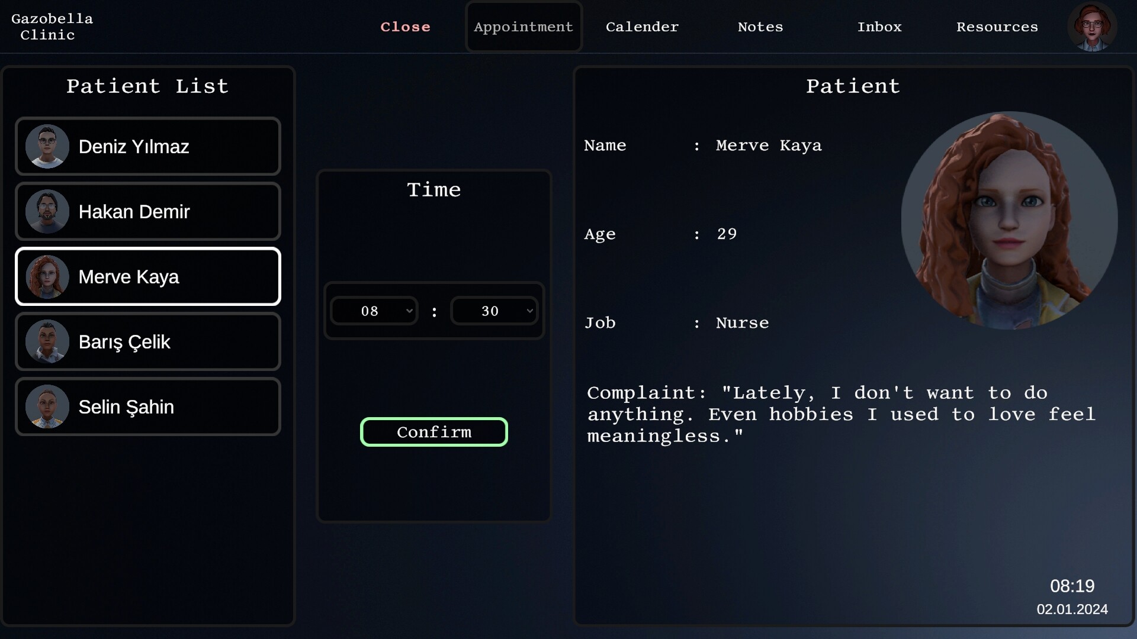Select Hakan Demir from the patient list
Image resolution: width=1137 pixels, height=639 pixels.
148,211
